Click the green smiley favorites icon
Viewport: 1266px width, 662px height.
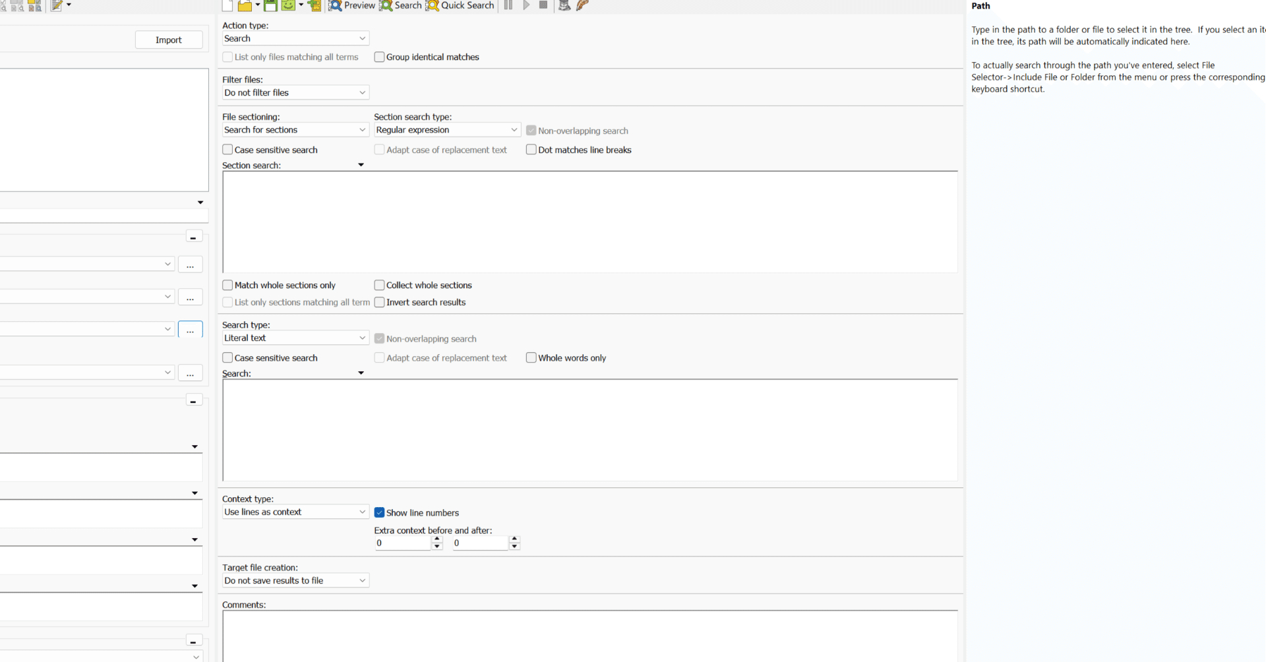pyautogui.click(x=288, y=5)
